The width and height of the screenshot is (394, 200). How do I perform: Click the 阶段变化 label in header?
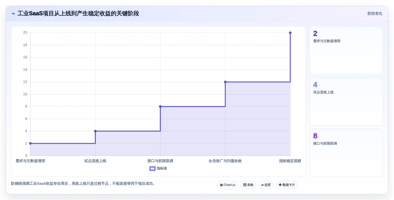[x=375, y=14]
